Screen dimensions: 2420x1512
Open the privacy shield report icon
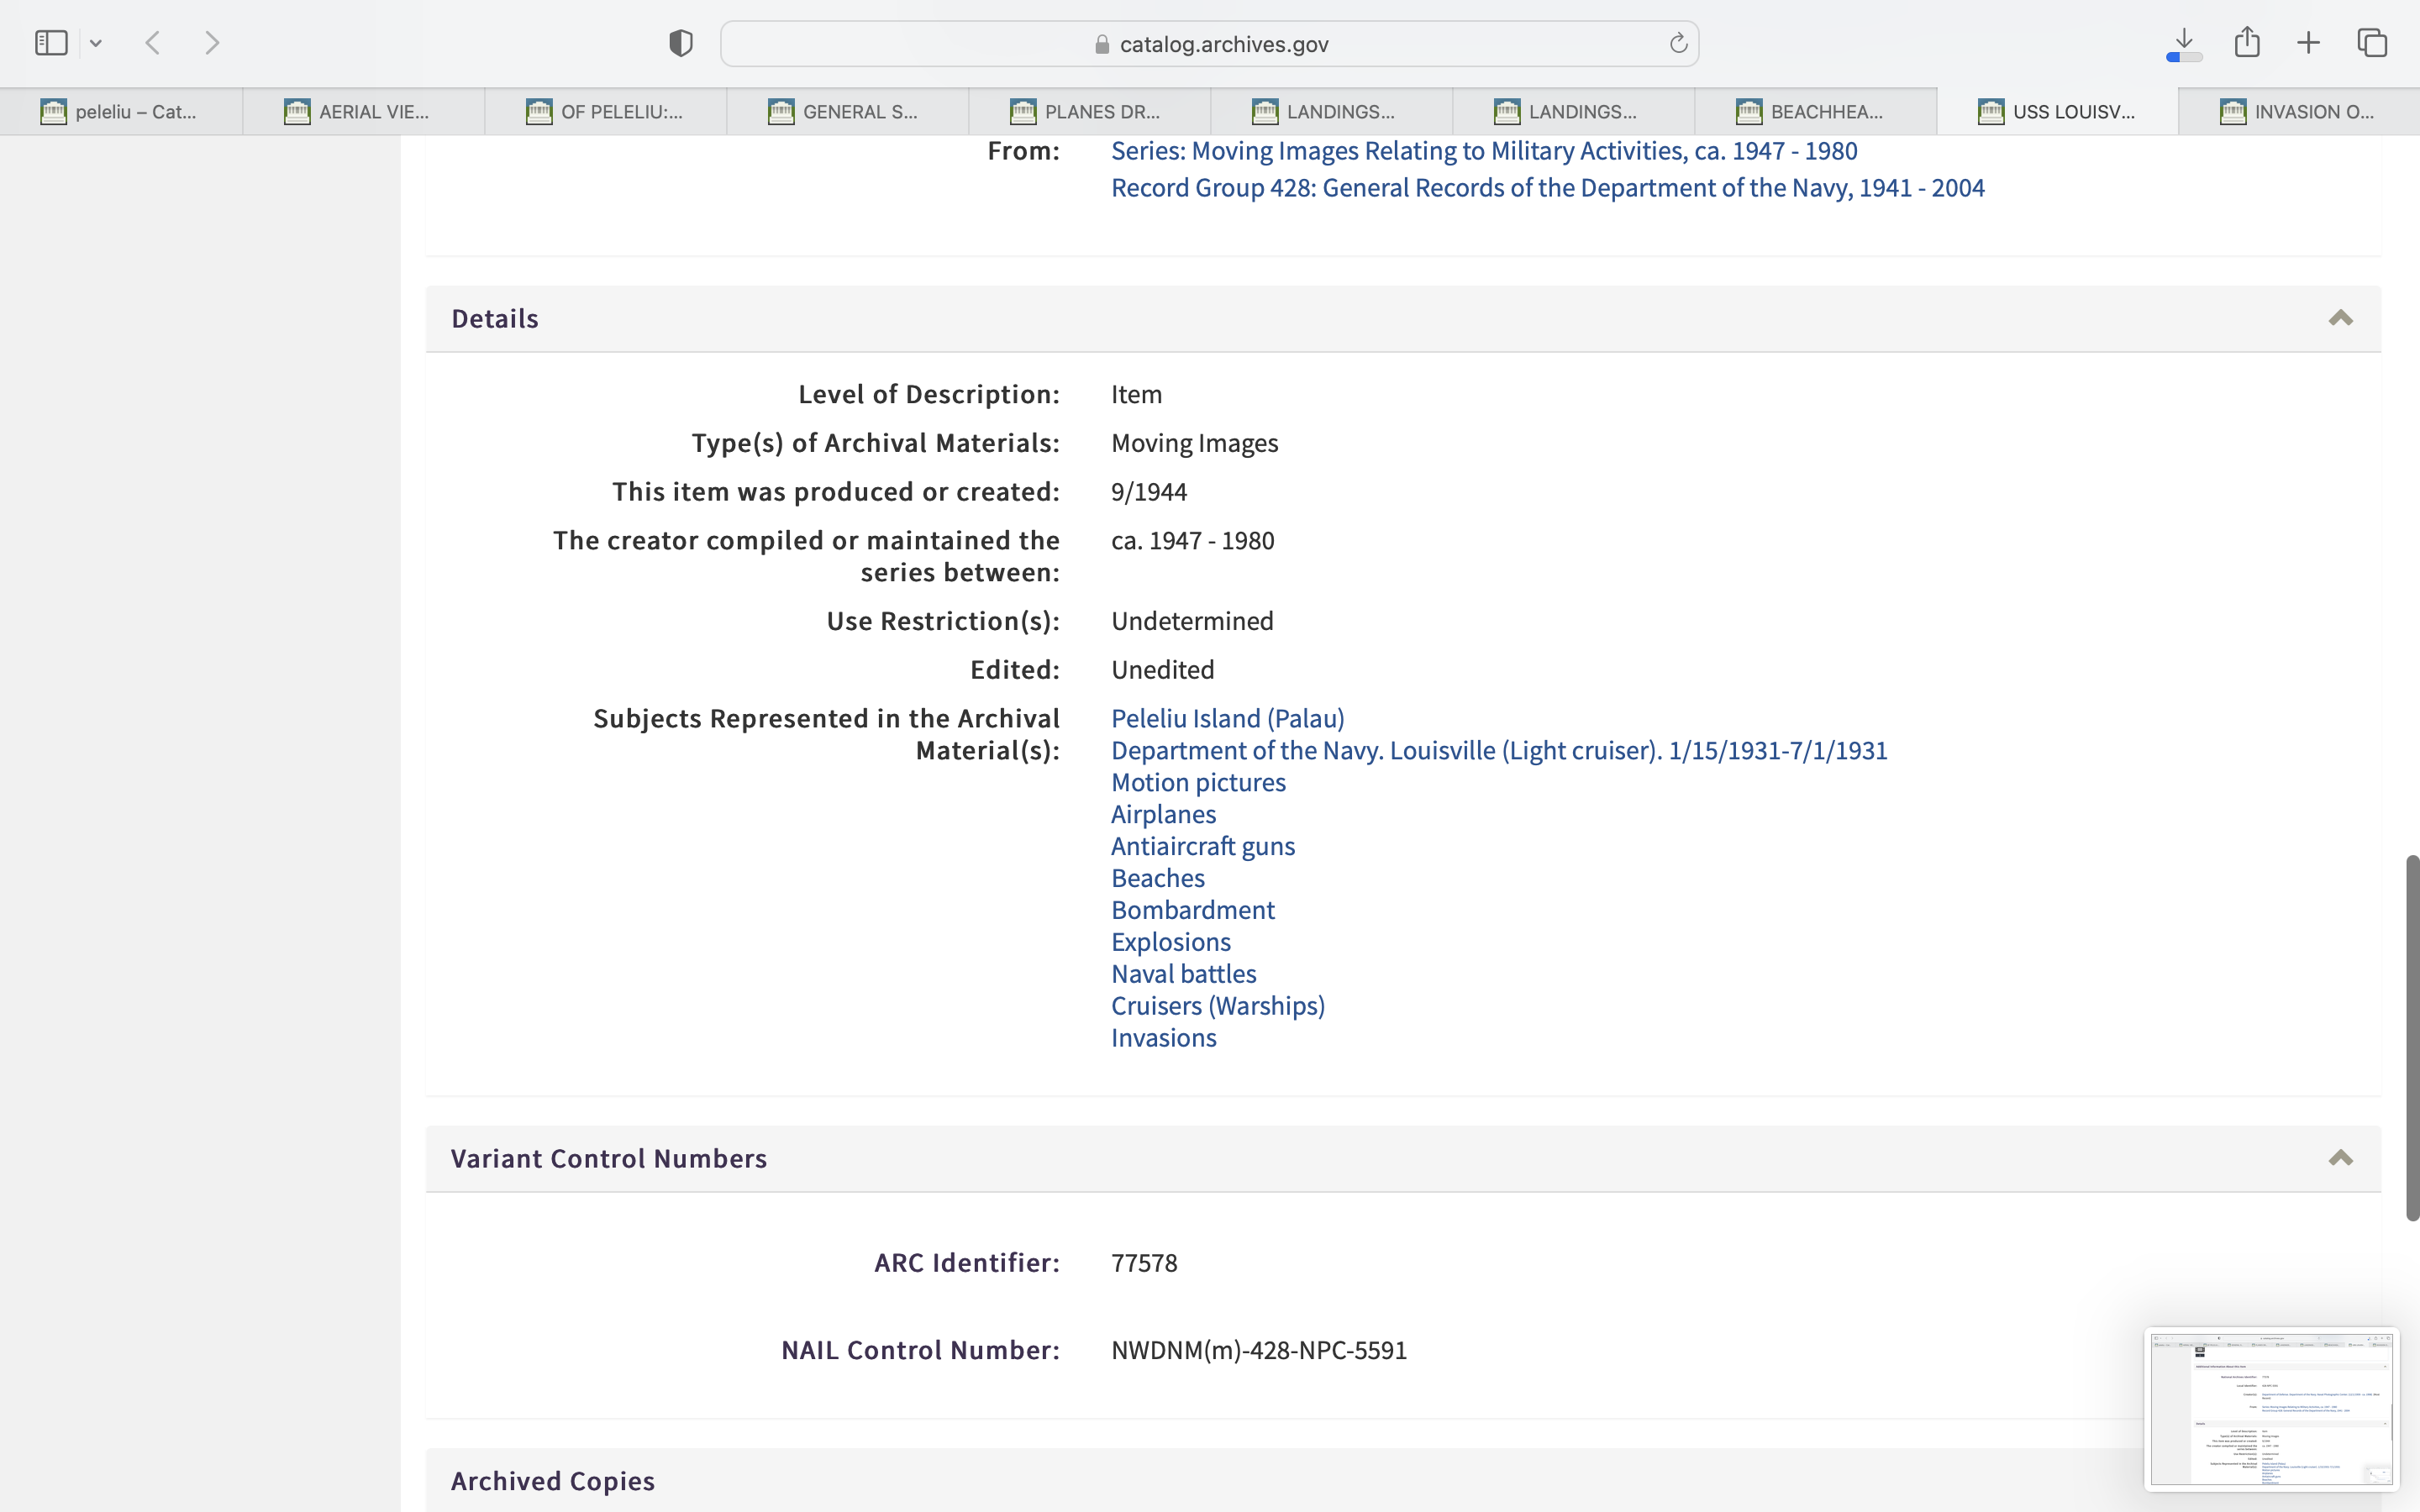[x=681, y=43]
